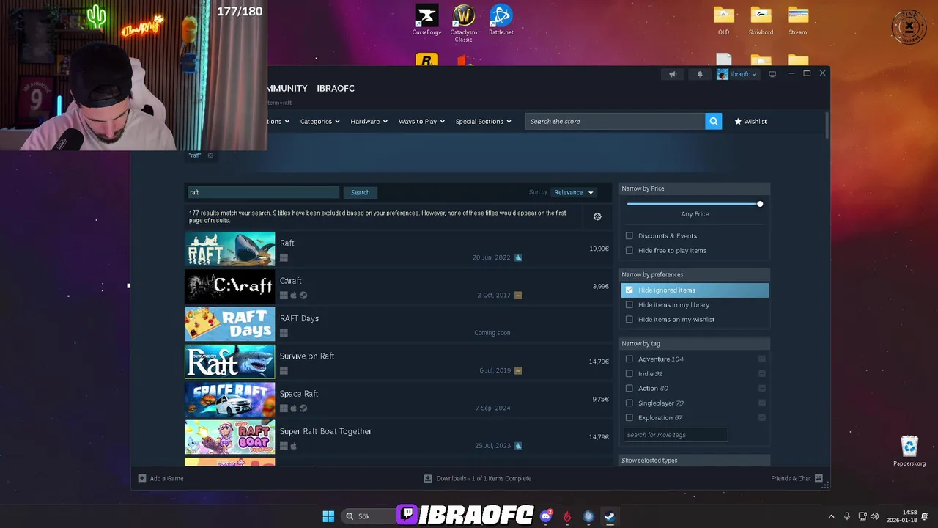Show hidden tray icons chevron

pos(831,516)
